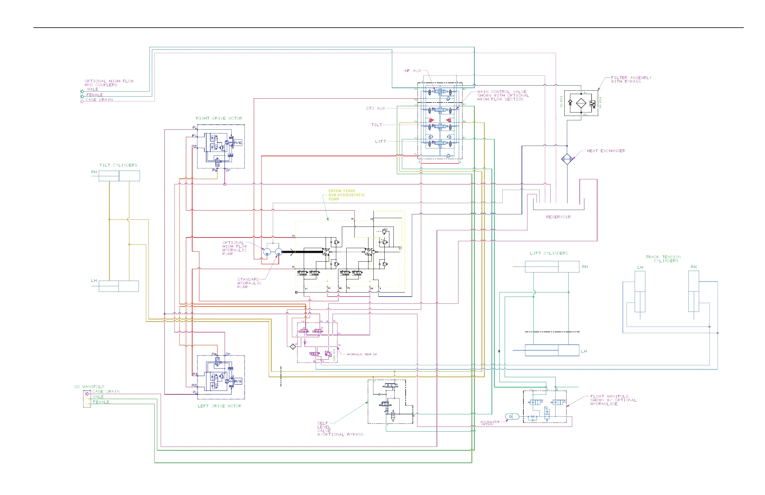Click the float manifold valve block
Viewport: 765px width, 495px height.
[545, 407]
